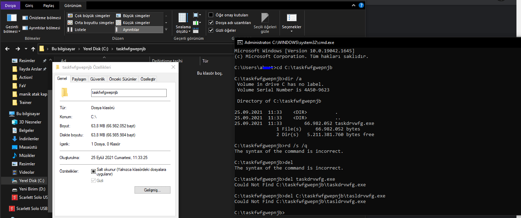
Task: Toggle the Gizli attribute checkbox
Action: coord(93,181)
